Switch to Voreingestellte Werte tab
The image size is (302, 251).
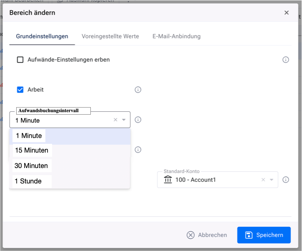pyautogui.click(x=110, y=36)
